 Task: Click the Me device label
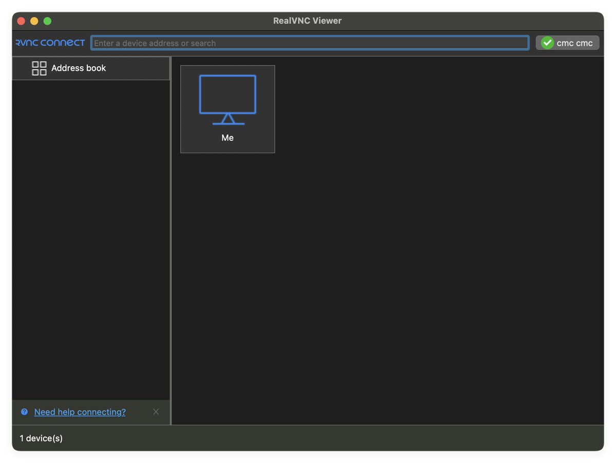pyautogui.click(x=227, y=138)
